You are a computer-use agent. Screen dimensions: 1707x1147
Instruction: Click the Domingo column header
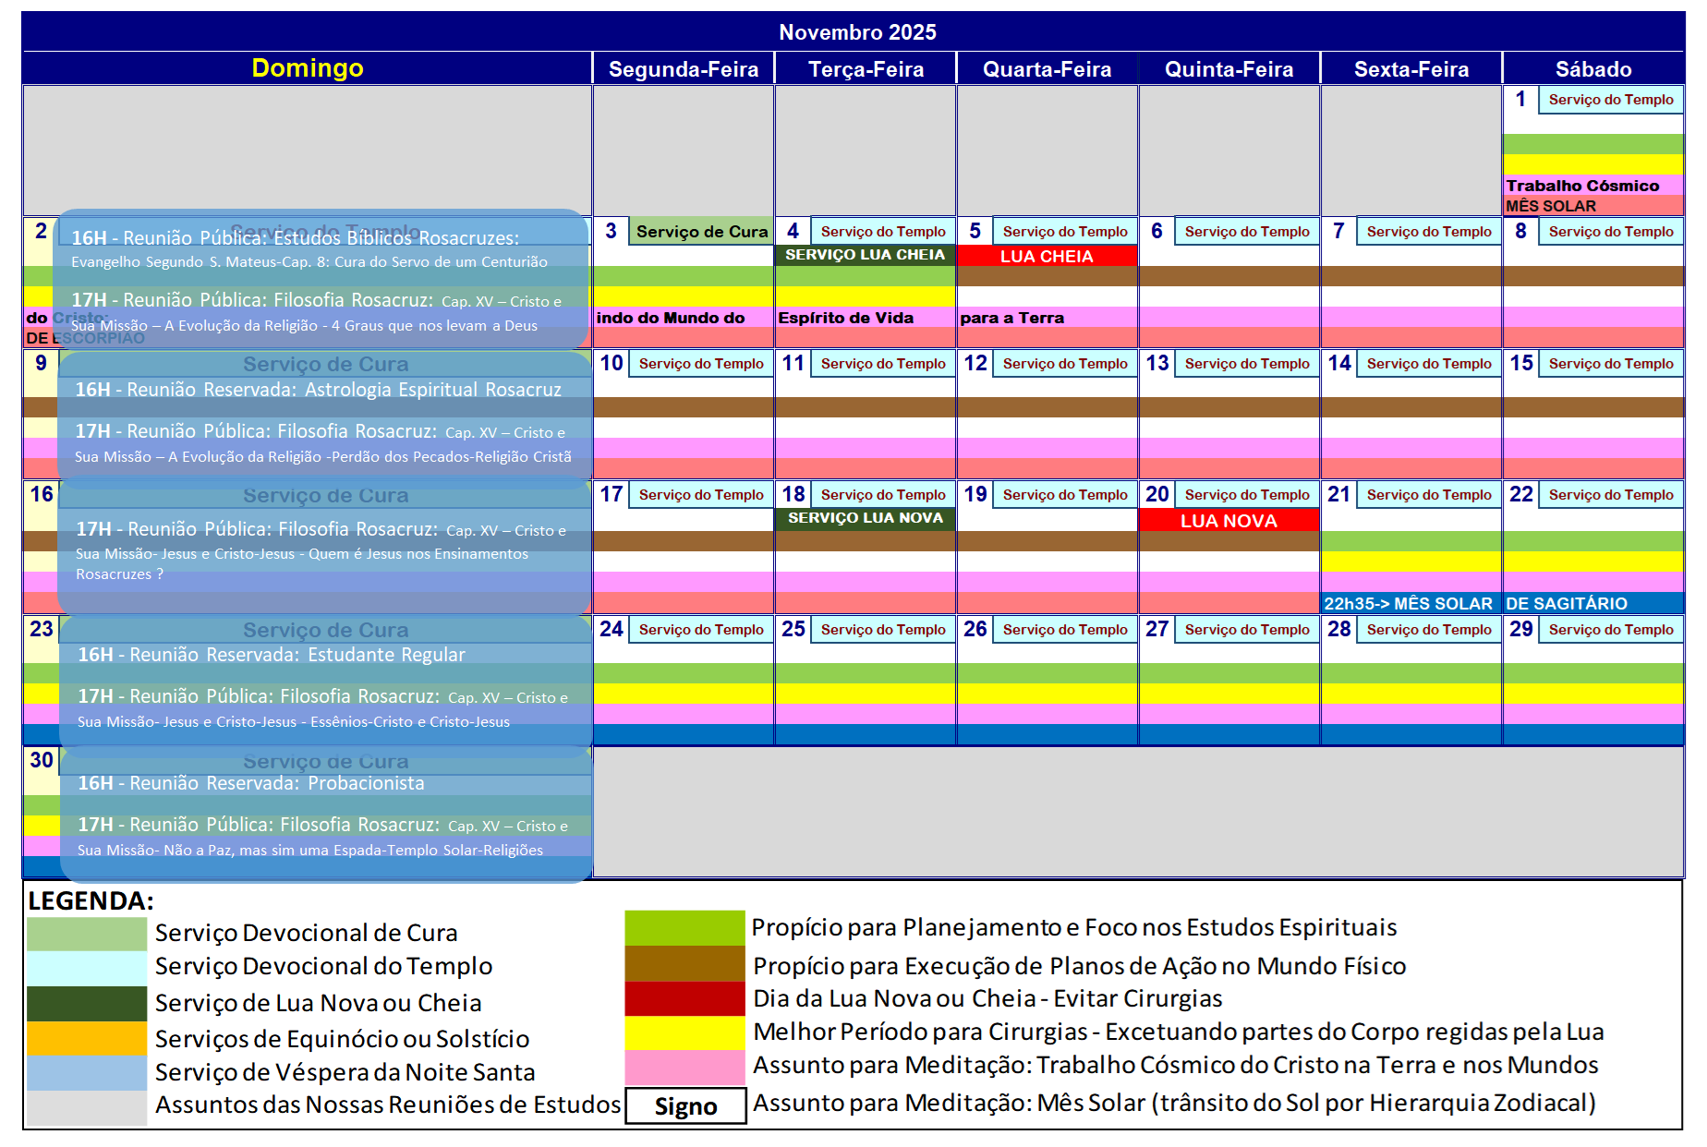click(308, 66)
